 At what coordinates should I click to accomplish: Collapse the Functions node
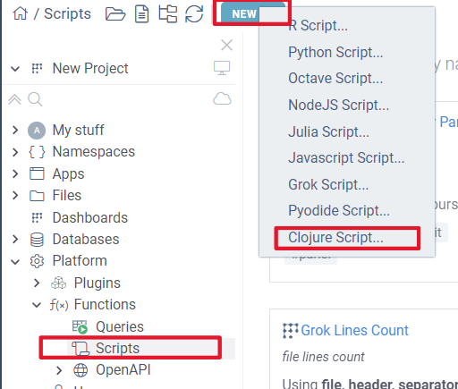tap(37, 305)
